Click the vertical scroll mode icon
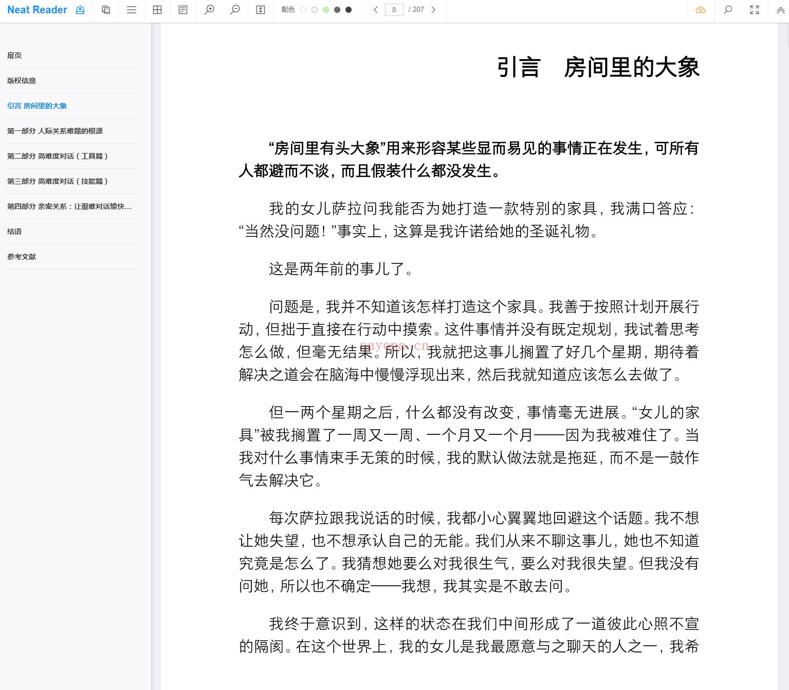 [x=261, y=10]
